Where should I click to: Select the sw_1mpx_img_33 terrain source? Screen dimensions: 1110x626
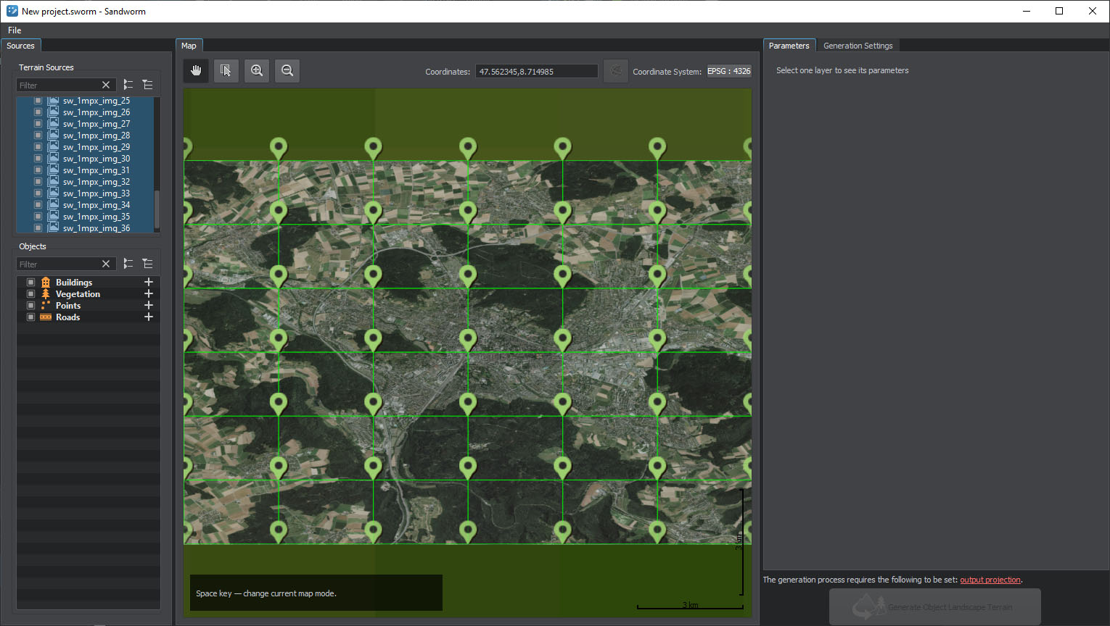96,193
